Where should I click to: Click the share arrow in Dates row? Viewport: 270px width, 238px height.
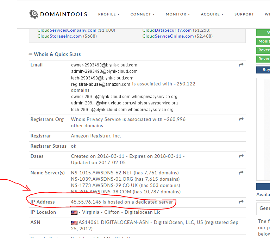241,156
